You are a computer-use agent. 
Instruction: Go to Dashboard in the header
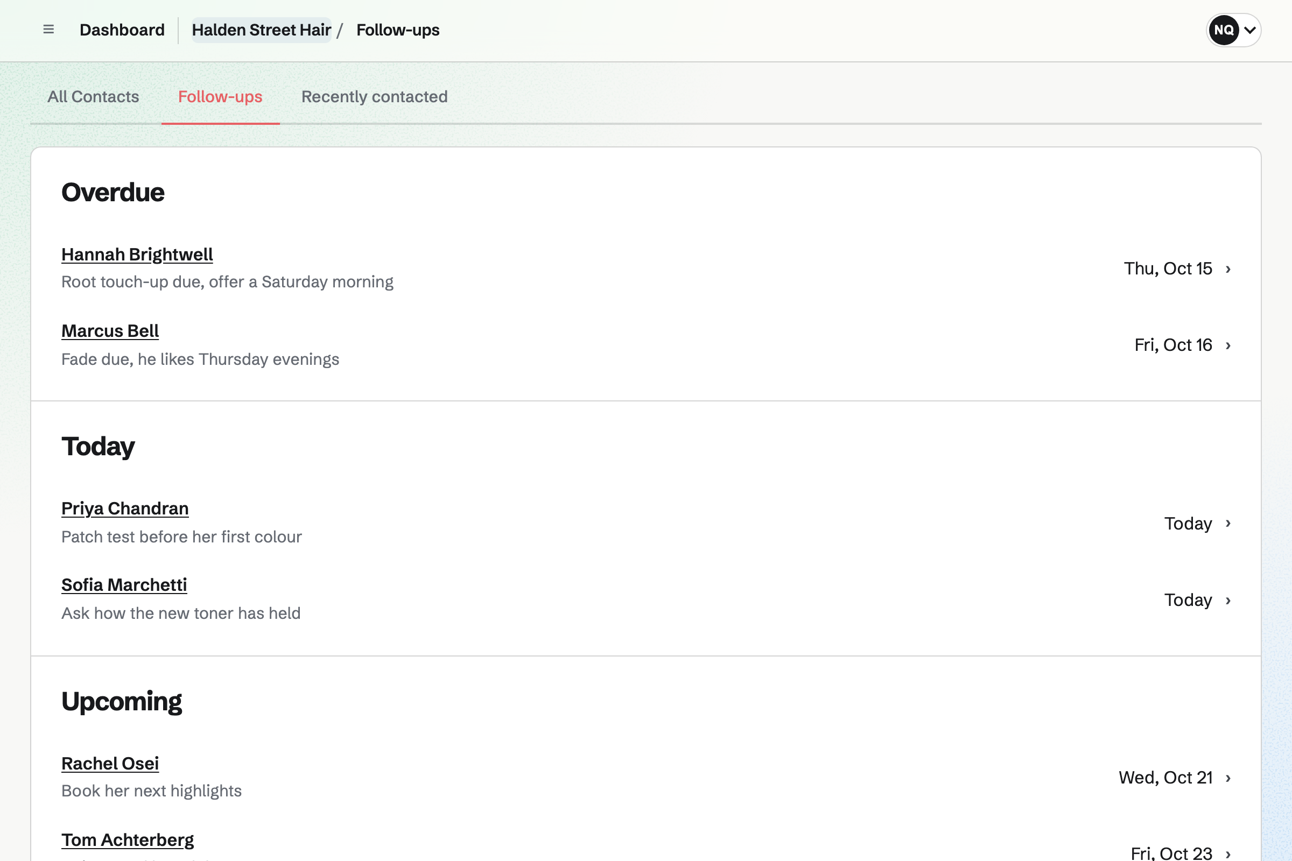point(122,30)
